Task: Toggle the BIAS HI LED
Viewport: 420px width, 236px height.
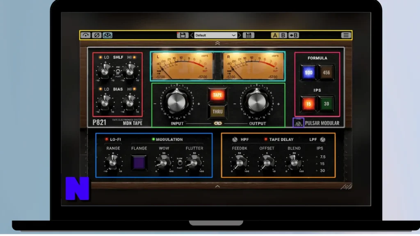Action: 135,89
